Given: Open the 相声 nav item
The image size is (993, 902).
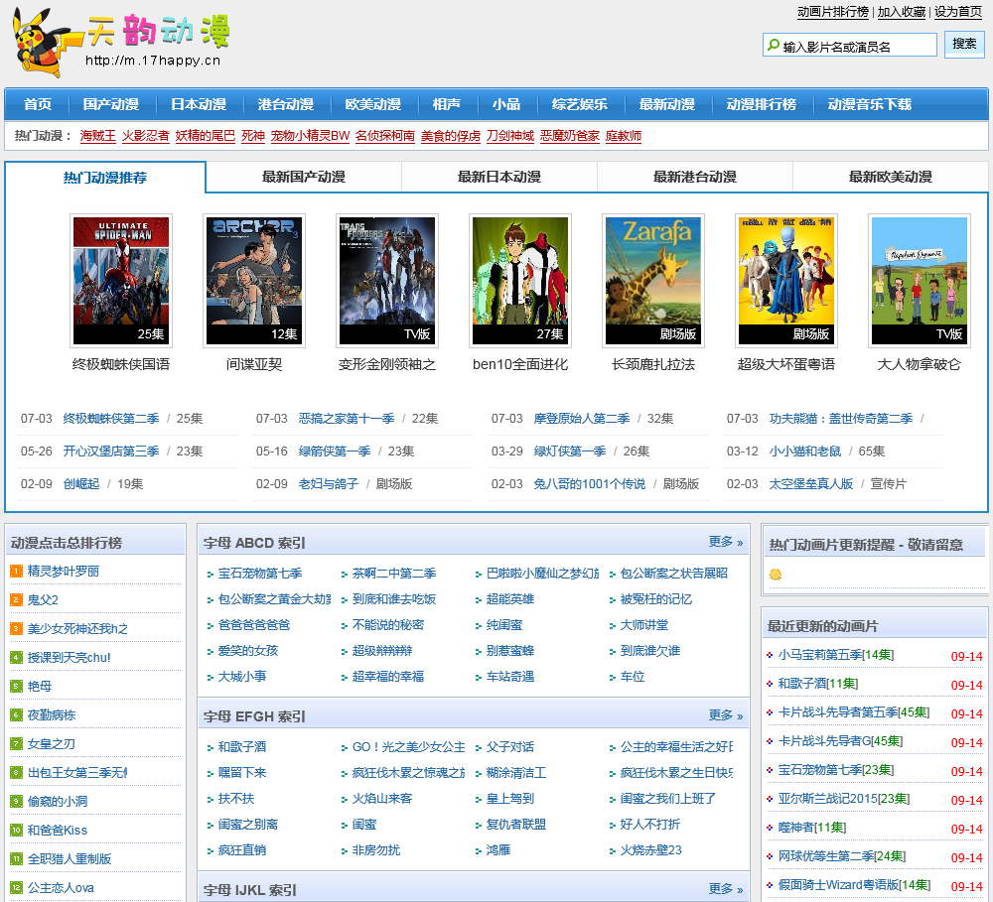Looking at the screenshot, I should 447,104.
